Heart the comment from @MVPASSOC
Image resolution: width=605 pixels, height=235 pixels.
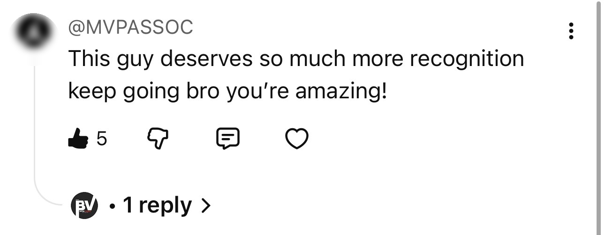pyautogui.click(x=297, y=139)
